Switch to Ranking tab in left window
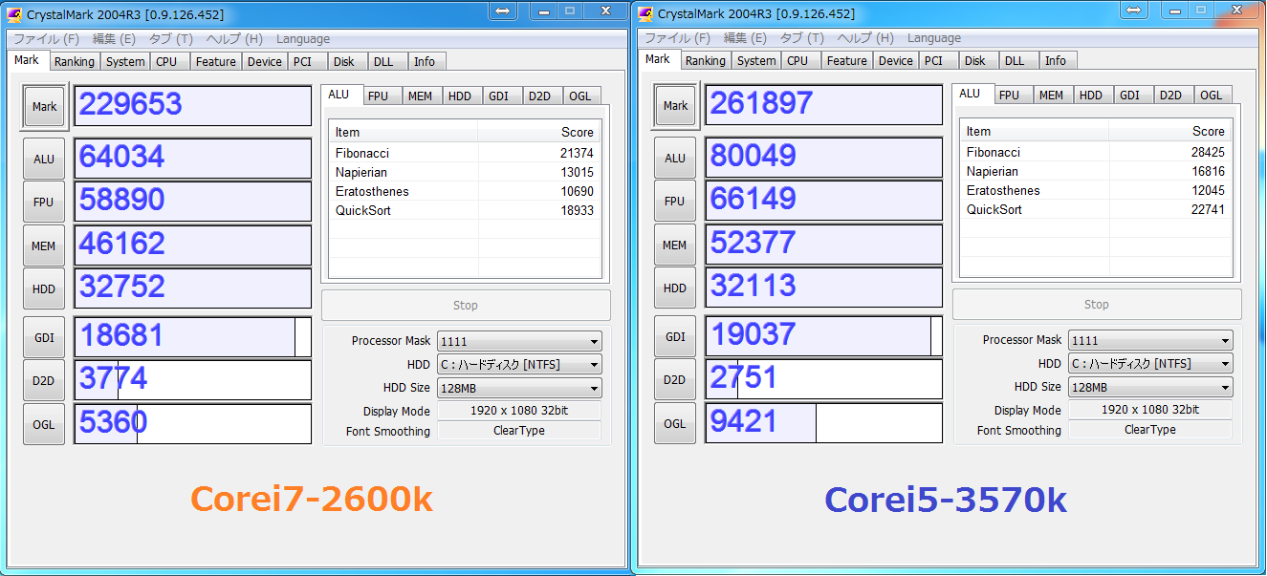The image size is (1267, 576). coord(74,62)
